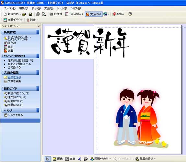Toggle the 文面(うら) view button
Image resolution: width=186 pixels, height=162 pixels.
tap(94, 14)
